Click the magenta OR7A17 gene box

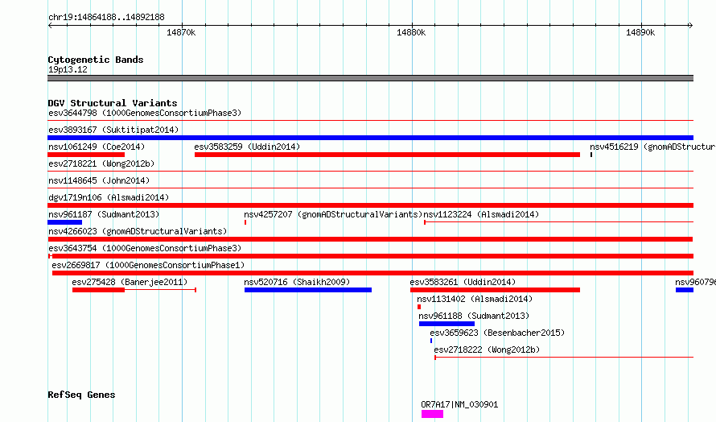point(432,414)
